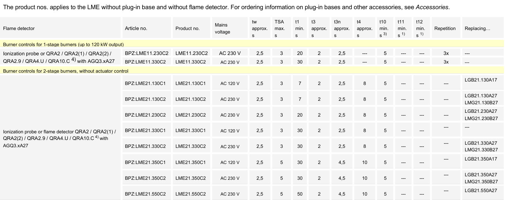Click the Repetition column header
The width and height of the screenshot is (505, 200).
click(x=445, y=28)
